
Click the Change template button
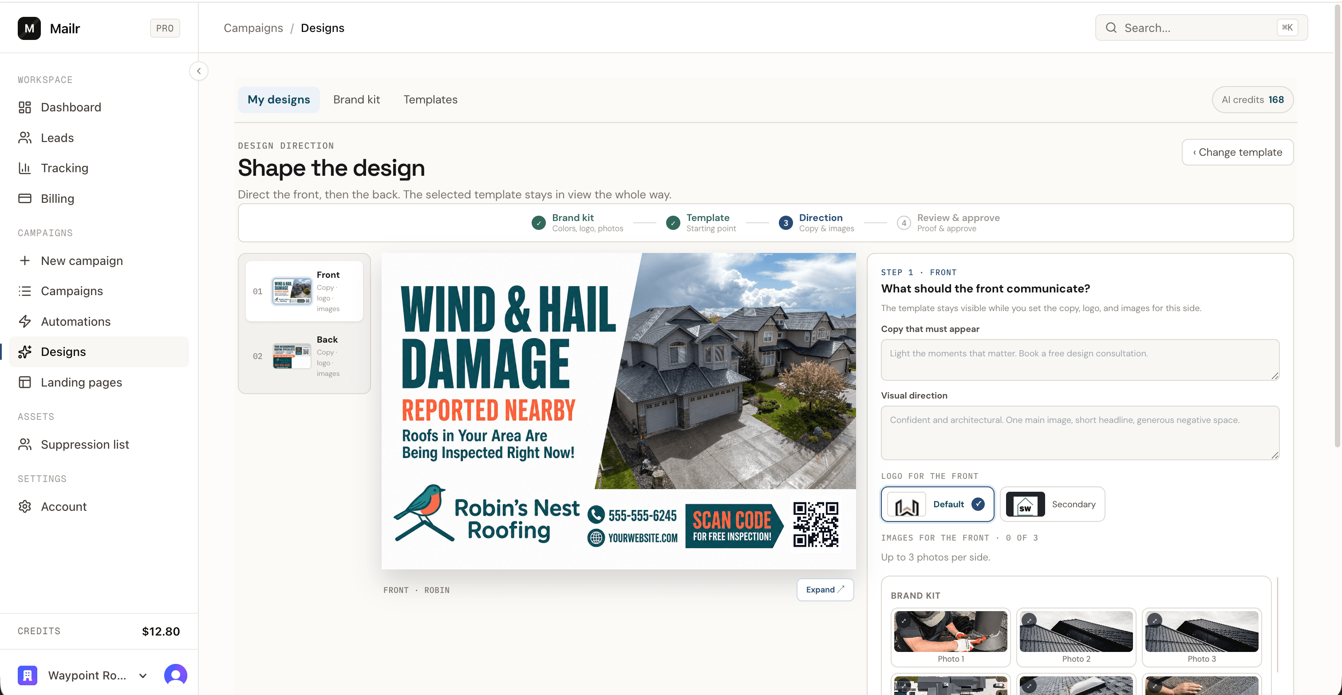point(1237,152)
